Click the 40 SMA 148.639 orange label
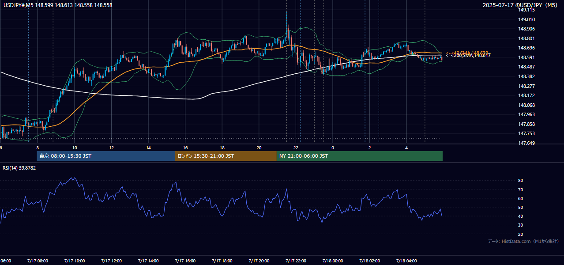 point(467,53)
